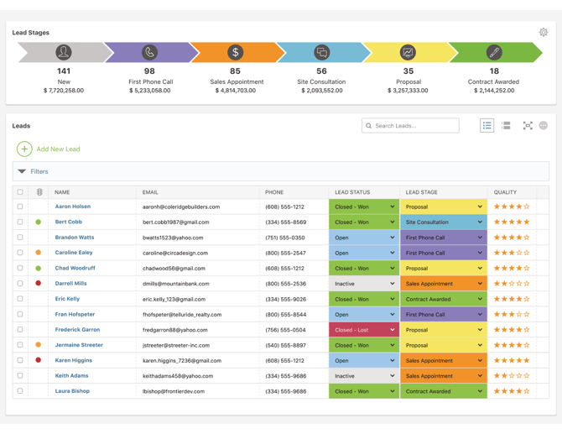Open Brandon Watts' Open status dropdown
Viewport: 562px width, 434px height.
pyautogui.click(x=364, y=238)
